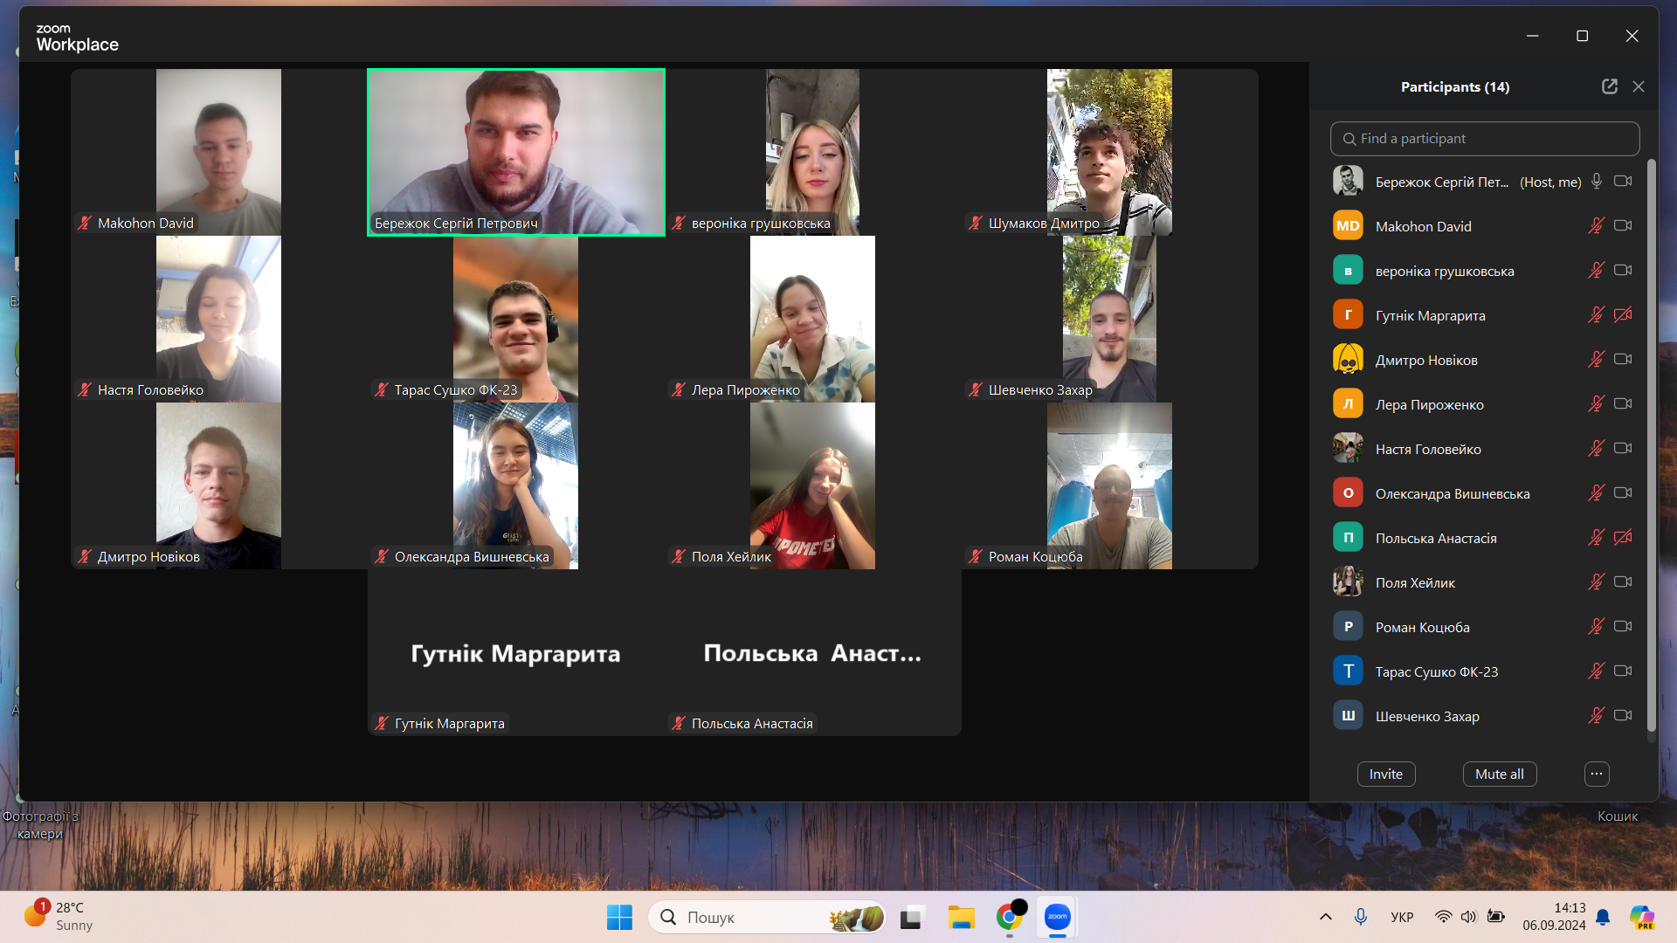Toggle Makohon David's muted microphone icon

(x=1597, y=225)
